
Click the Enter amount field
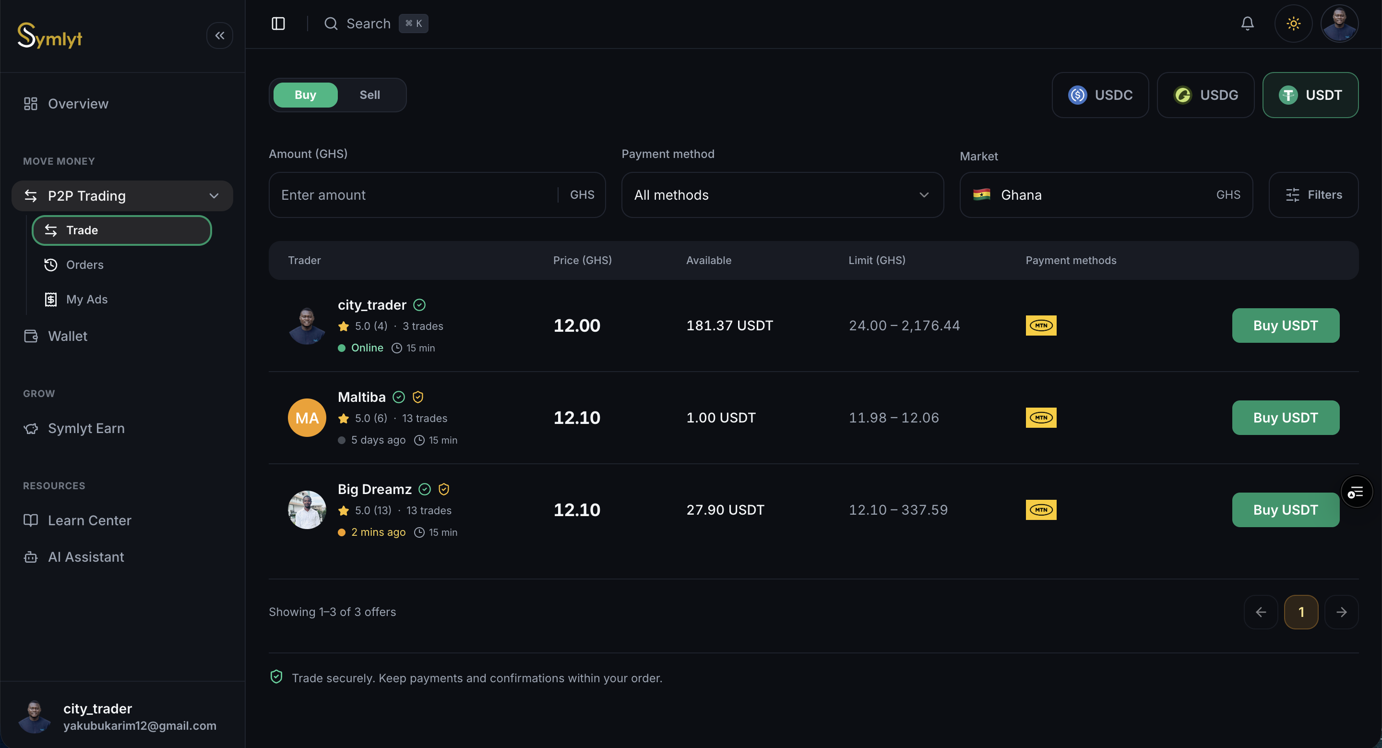437,195
